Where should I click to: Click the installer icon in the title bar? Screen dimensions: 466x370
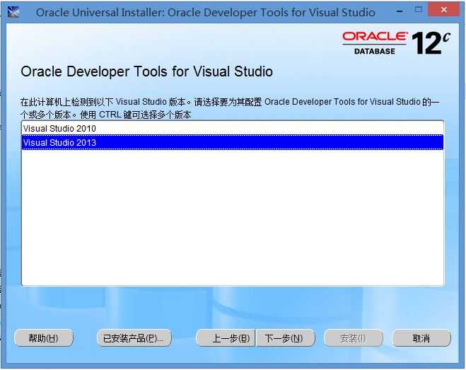(13, 12)
